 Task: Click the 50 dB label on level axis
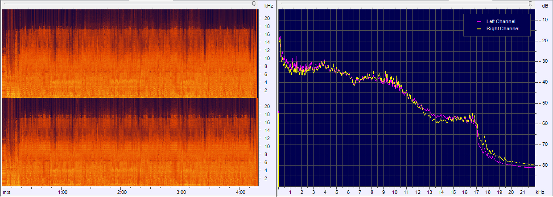point(545,103)
